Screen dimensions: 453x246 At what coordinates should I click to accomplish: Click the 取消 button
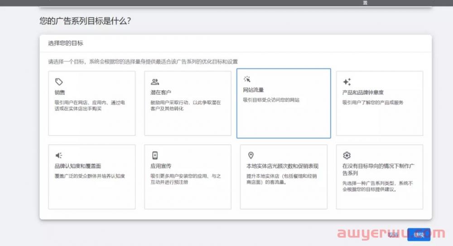tap(393, 235)
